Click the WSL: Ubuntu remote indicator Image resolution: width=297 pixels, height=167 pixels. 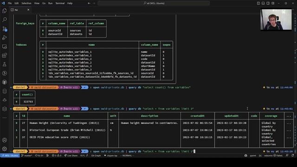coord(10,155)
